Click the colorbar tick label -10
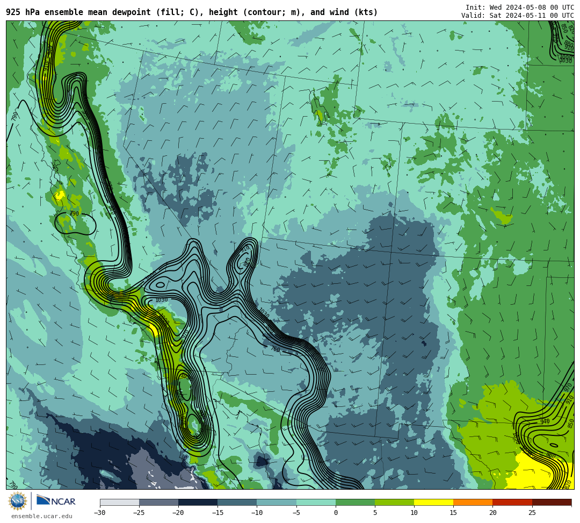 point(257,513)
